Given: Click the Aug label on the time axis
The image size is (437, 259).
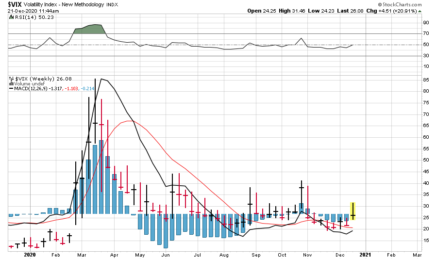Looking at the screenshot, I should (x=224, y=254).
